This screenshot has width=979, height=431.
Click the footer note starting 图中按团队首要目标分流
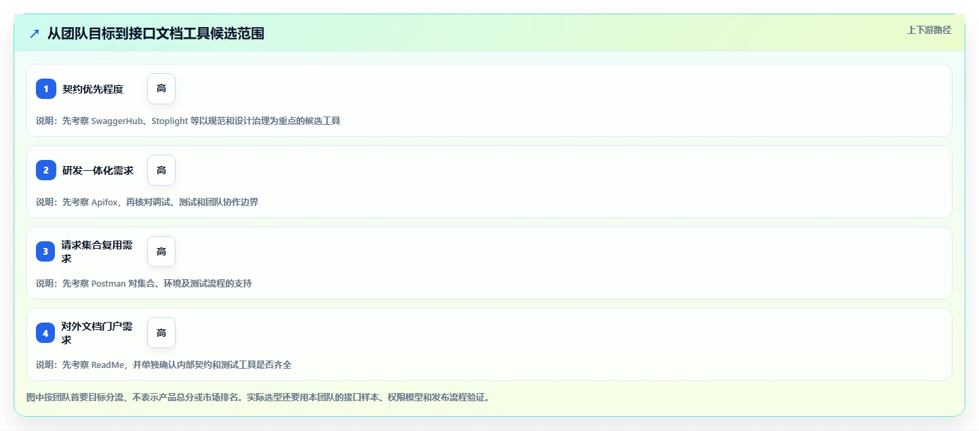(x=258, y=397)
